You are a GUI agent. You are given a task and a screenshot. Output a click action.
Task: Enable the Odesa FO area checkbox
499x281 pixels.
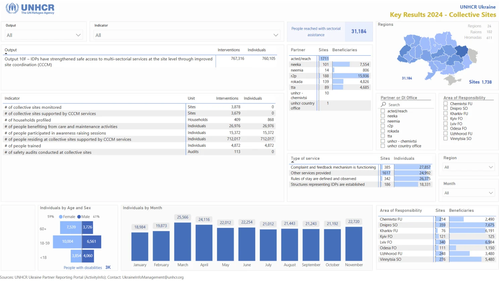pos(446,128)
